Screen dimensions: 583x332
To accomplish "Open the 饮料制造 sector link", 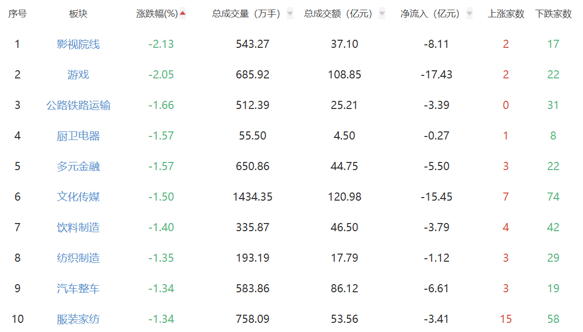I will (x=78, y=228).
